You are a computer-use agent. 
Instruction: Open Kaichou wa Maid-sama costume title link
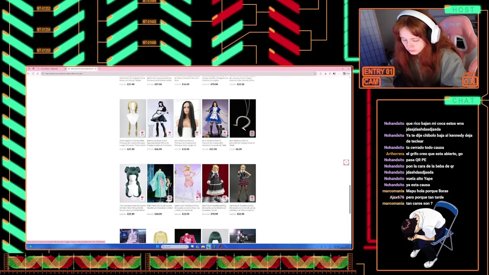(x=160, y=143)
